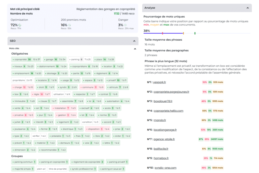Open the locationgarage.fr link
This screenshot has width=259, height=173.
165,130
